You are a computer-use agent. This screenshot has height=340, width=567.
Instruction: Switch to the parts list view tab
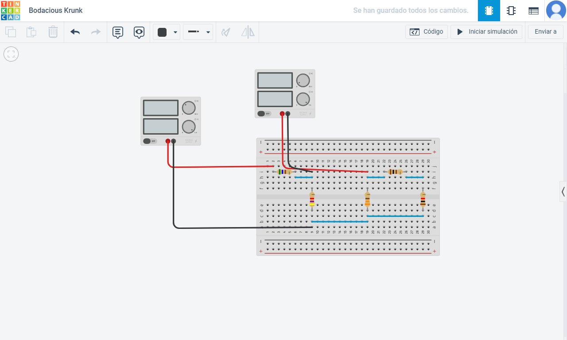(x=533, y=10)
